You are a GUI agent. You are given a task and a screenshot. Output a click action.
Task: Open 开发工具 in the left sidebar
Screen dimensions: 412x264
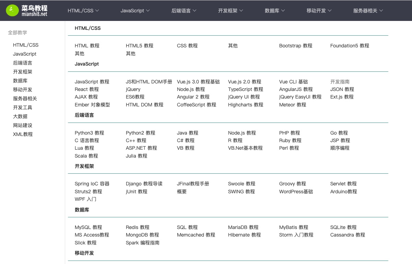[x=23, y=107]
